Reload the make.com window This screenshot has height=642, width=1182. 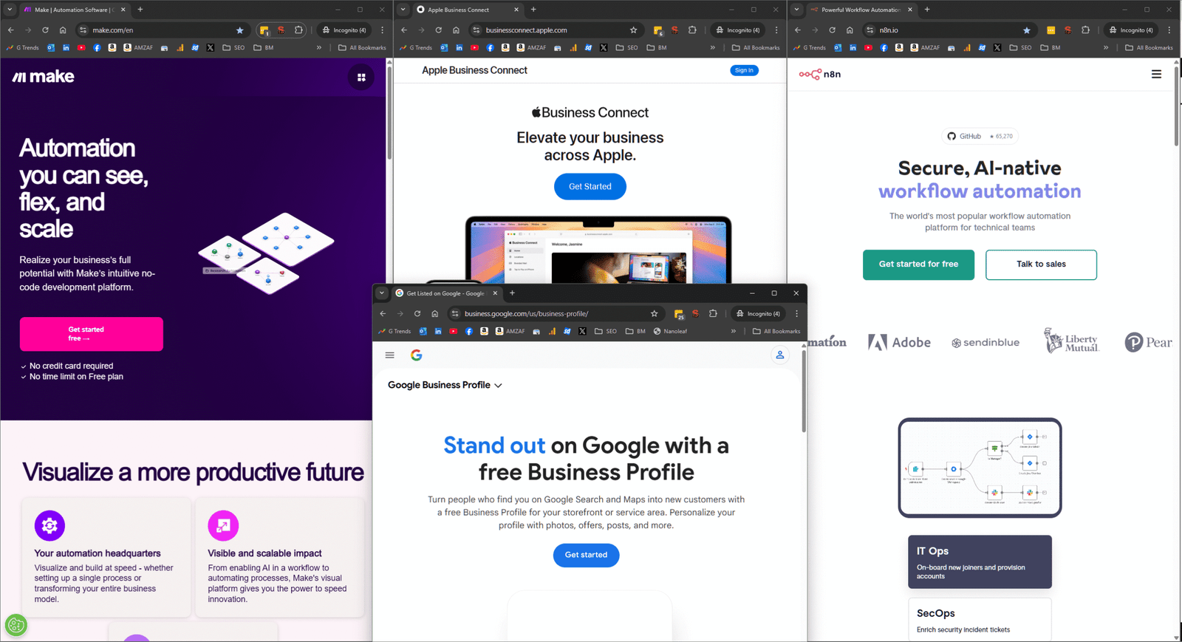[45, 30]
